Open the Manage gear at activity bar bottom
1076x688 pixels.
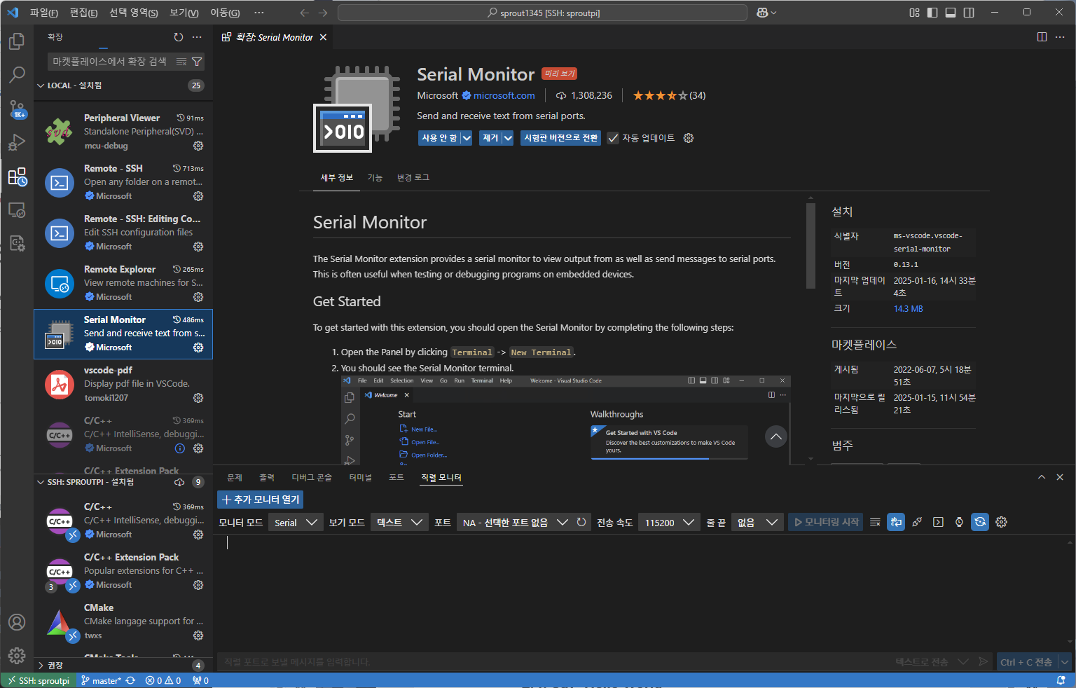[x=17, y=655]
